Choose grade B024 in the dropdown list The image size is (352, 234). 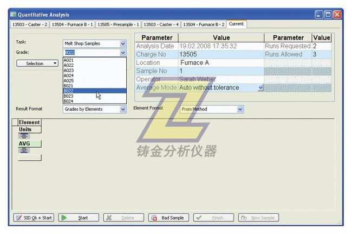pos(69,101)
